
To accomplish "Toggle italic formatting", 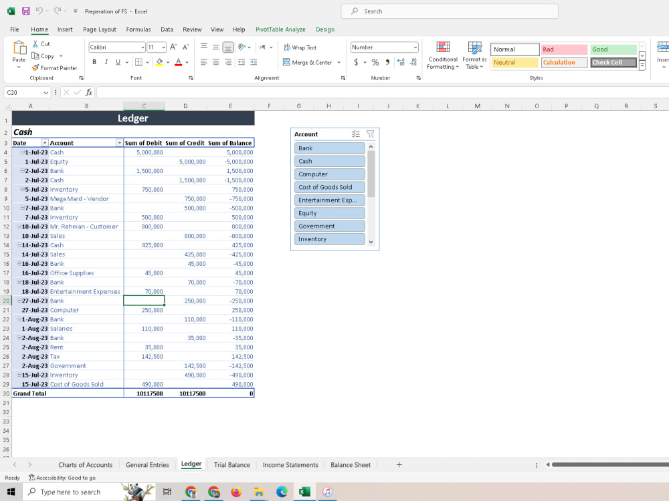I will pyautogui.click(x=106, y=62).
